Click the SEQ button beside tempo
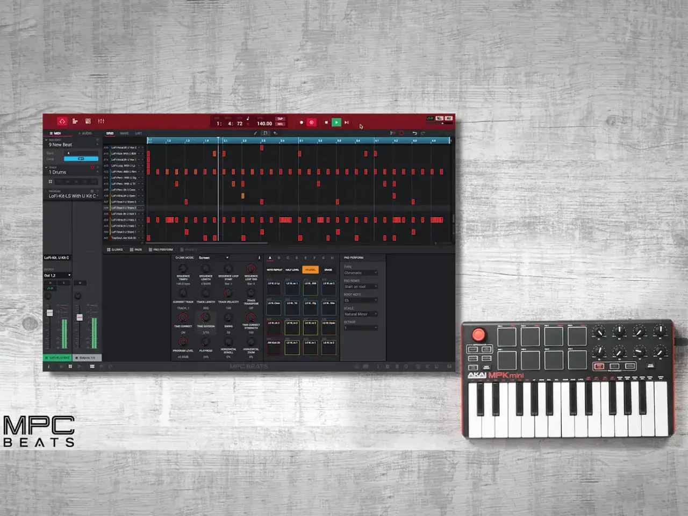Screen dimensions: 688x516 point(279,124)
